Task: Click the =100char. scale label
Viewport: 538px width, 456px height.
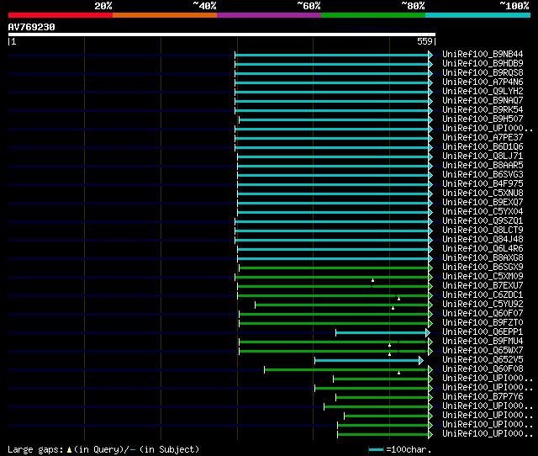Action: tap(409, 449)
